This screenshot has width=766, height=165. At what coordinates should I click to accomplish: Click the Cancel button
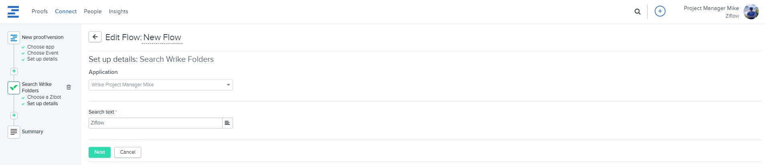[128, 152]
